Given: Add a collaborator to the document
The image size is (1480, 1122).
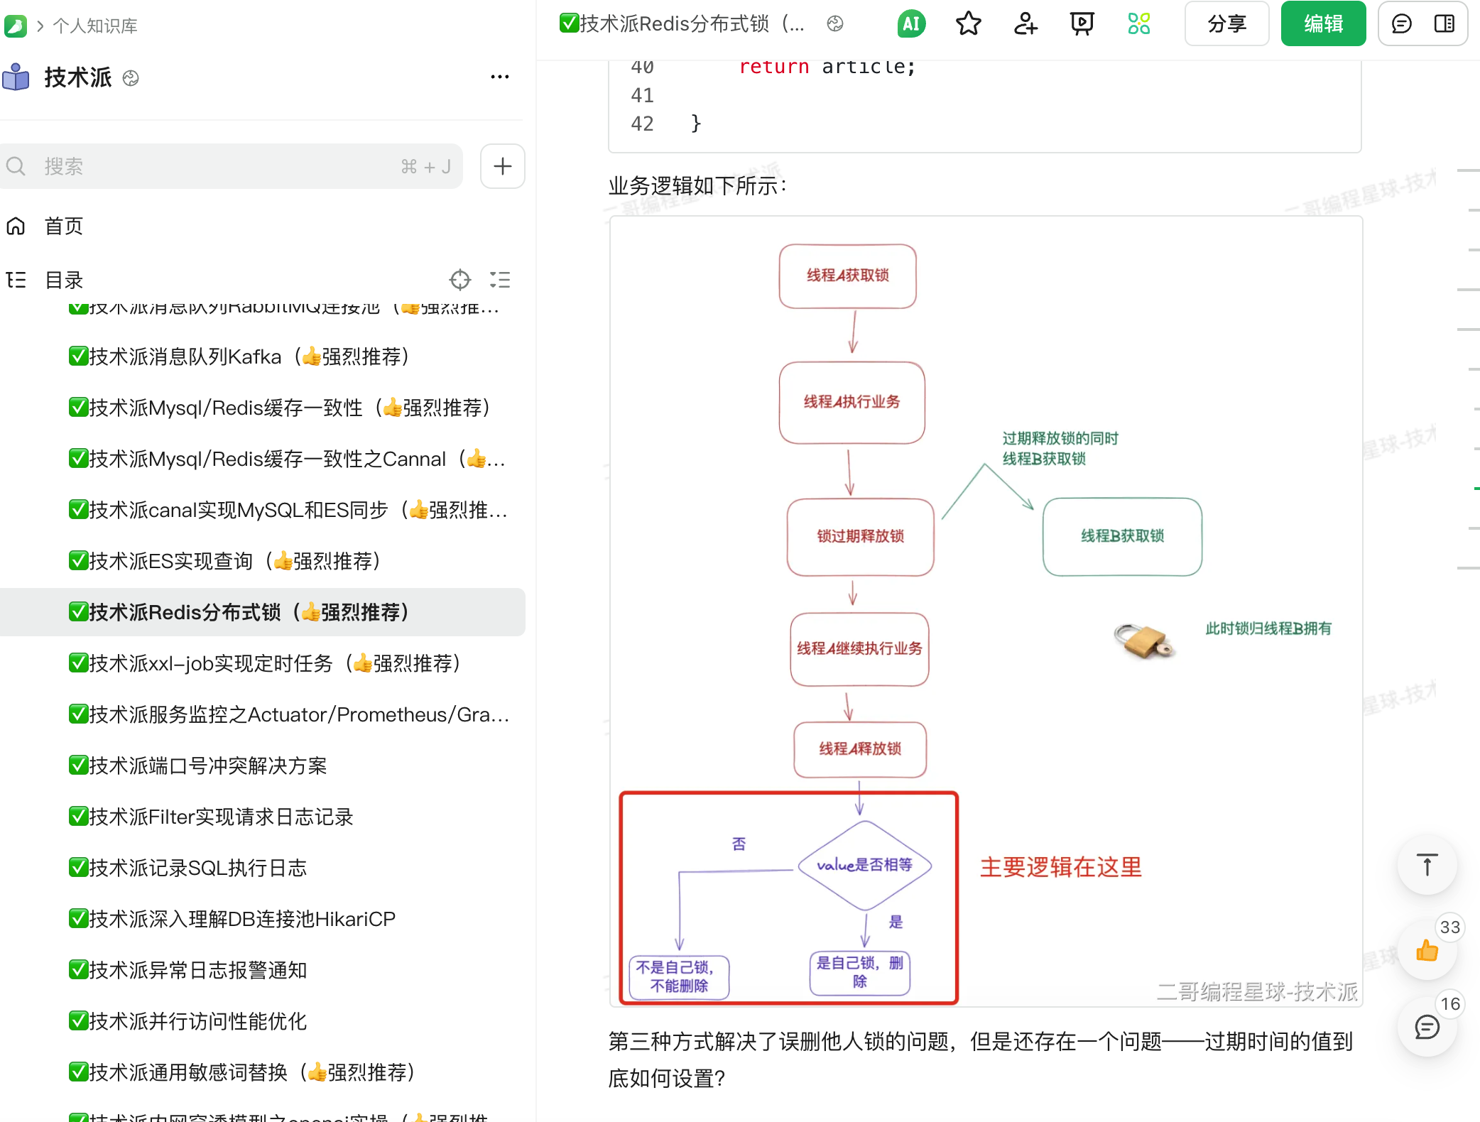Looking at the screenshot, I should (x=1024, y=23).
